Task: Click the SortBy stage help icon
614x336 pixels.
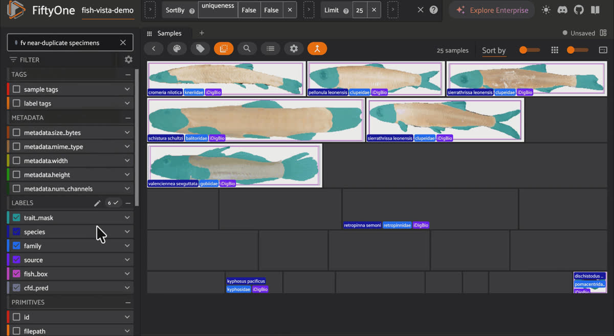Action: (x=192, y=11)
